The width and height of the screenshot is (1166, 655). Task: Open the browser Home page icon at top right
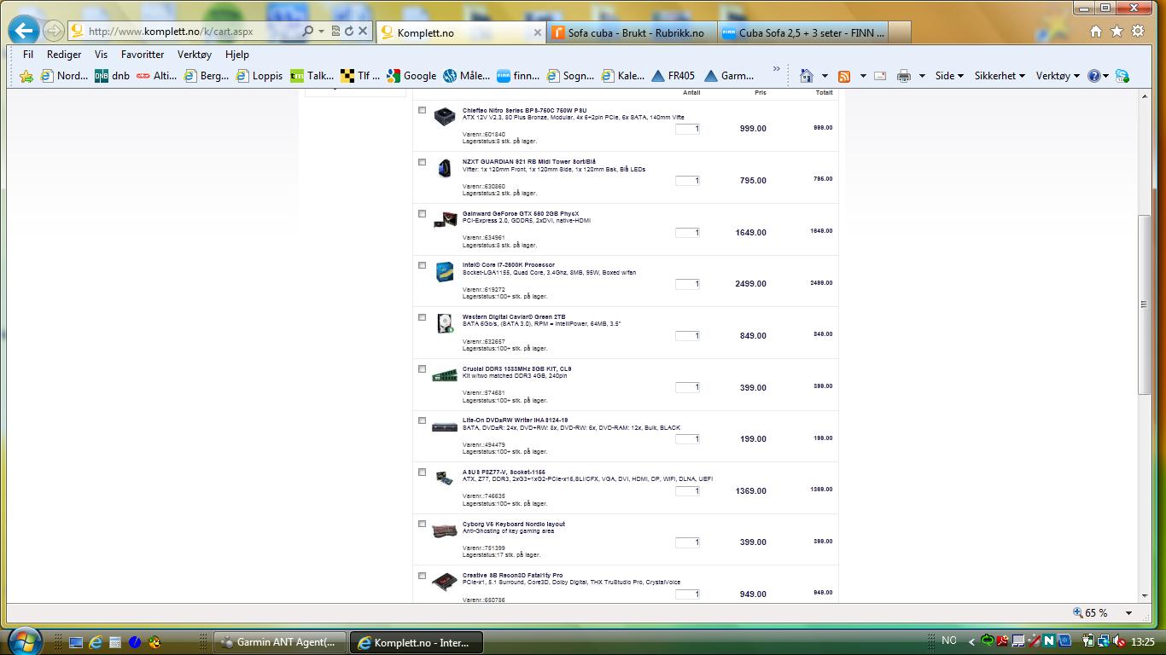tap(1096, 32)
